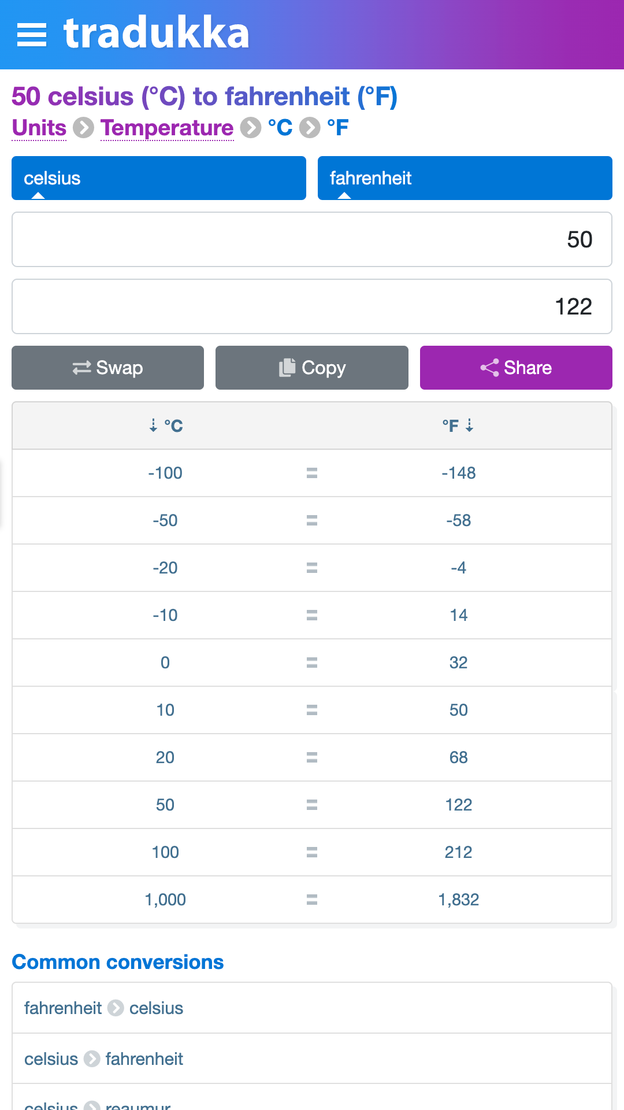Click the tradukka logo
624x1110 pixels.
tap(157, 34)
